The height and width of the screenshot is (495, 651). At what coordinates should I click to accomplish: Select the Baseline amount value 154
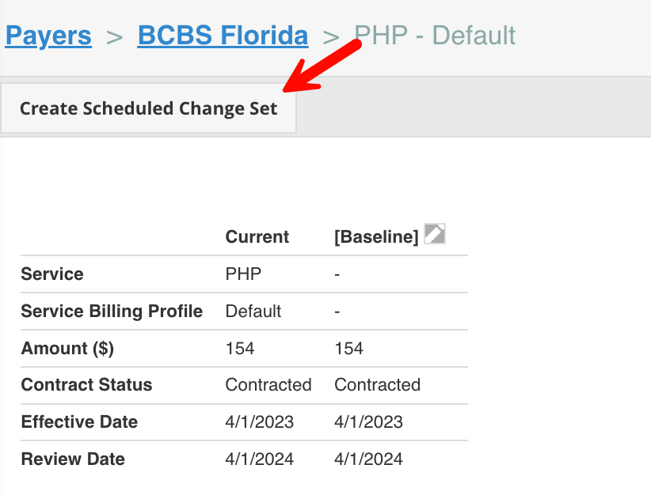348,348
